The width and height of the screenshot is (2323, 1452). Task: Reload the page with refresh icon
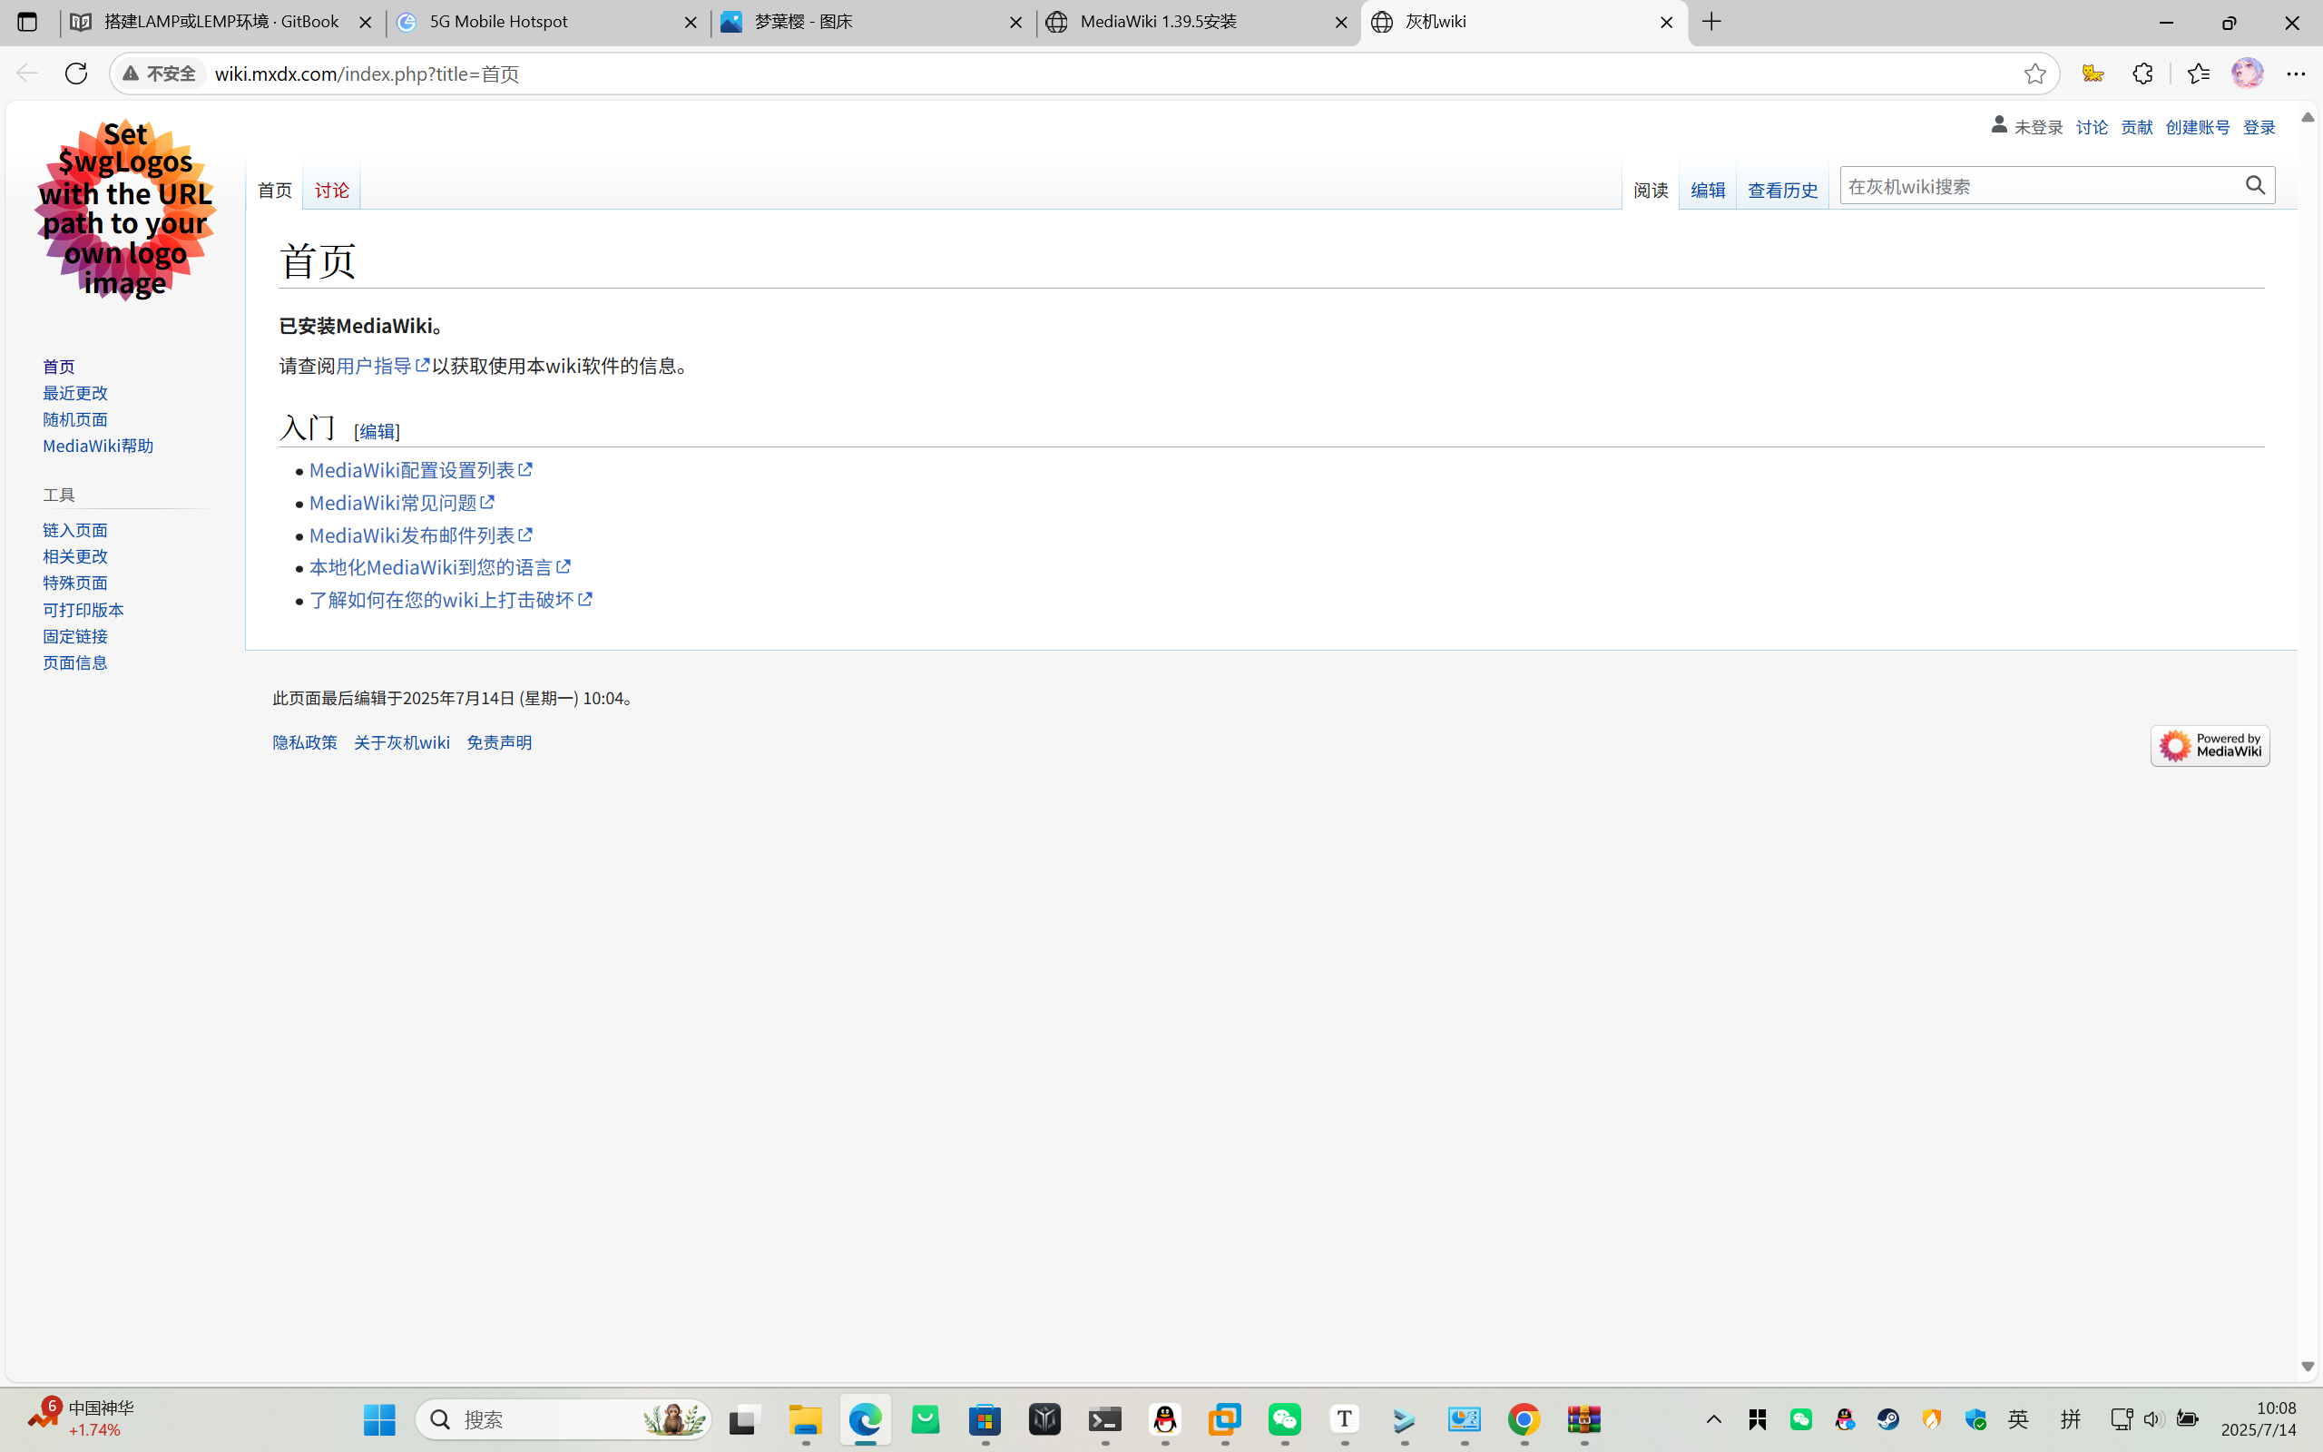click(x=76, y=74)
